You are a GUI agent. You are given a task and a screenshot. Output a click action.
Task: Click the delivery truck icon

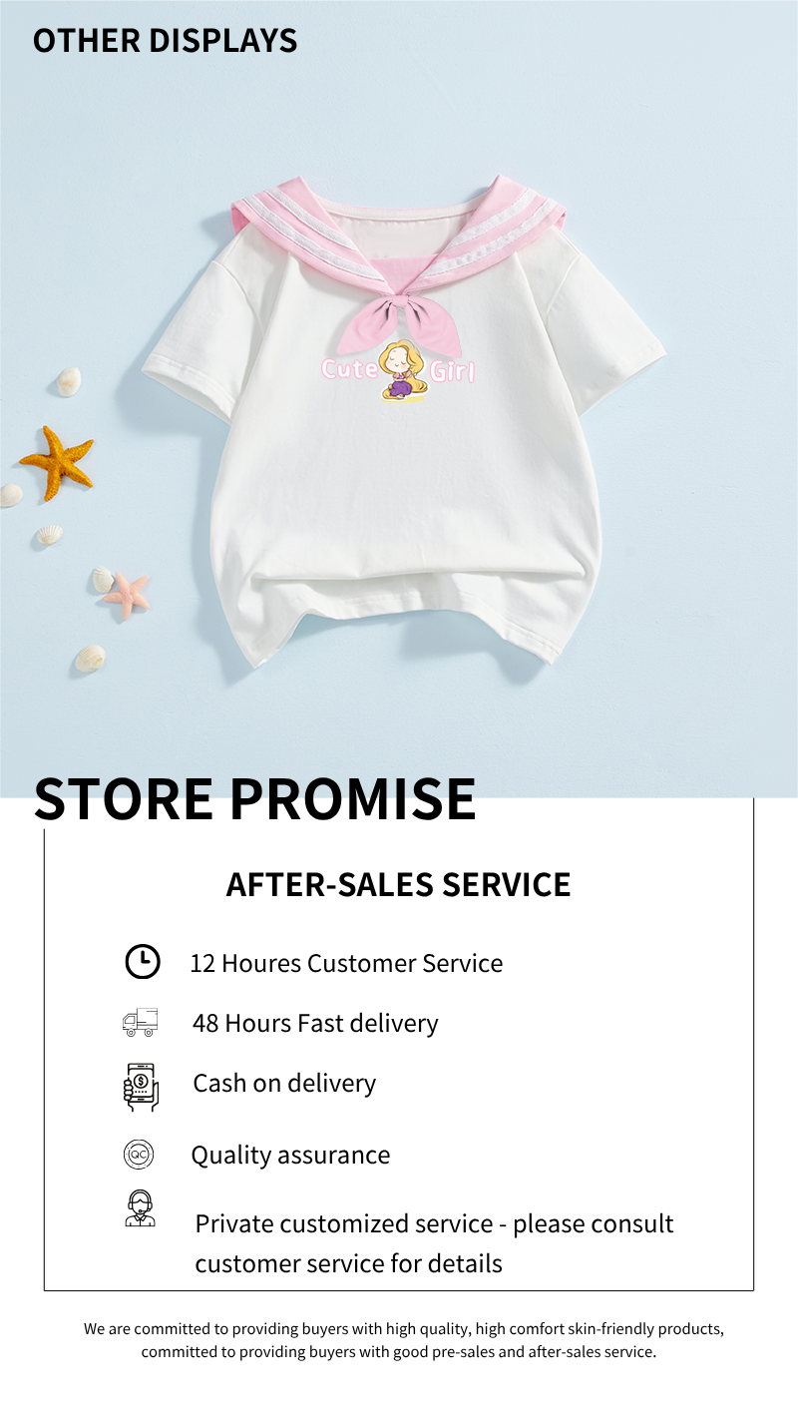[141, 1022]
